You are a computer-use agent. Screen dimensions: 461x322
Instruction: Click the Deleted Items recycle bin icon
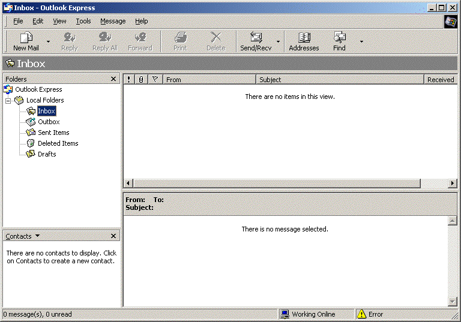click(31, 143)
